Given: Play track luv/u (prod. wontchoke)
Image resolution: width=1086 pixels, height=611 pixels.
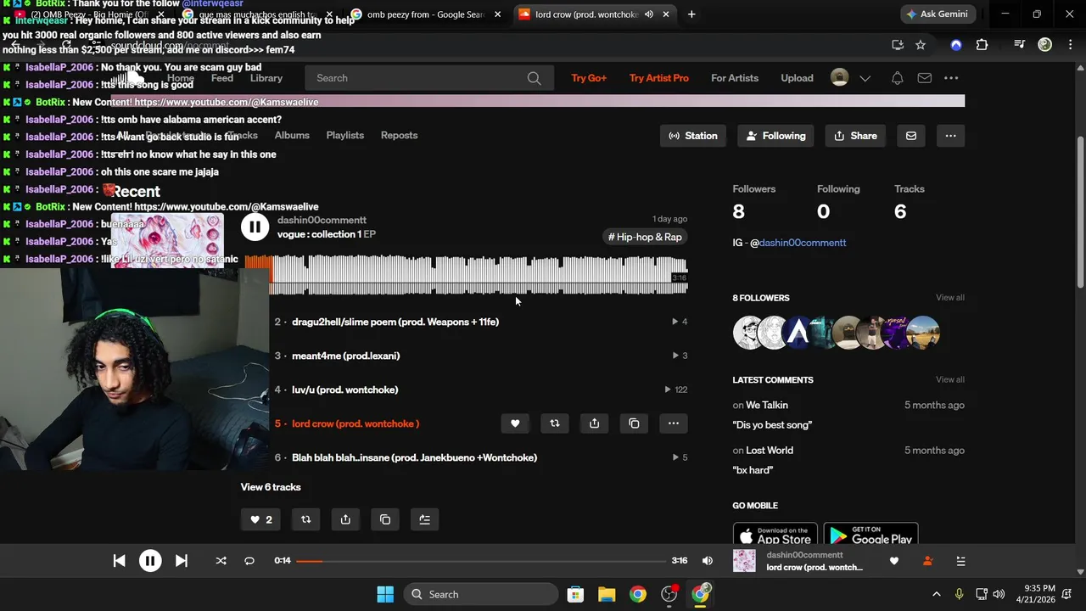Looking at the screenshot, I should point(344,390).
